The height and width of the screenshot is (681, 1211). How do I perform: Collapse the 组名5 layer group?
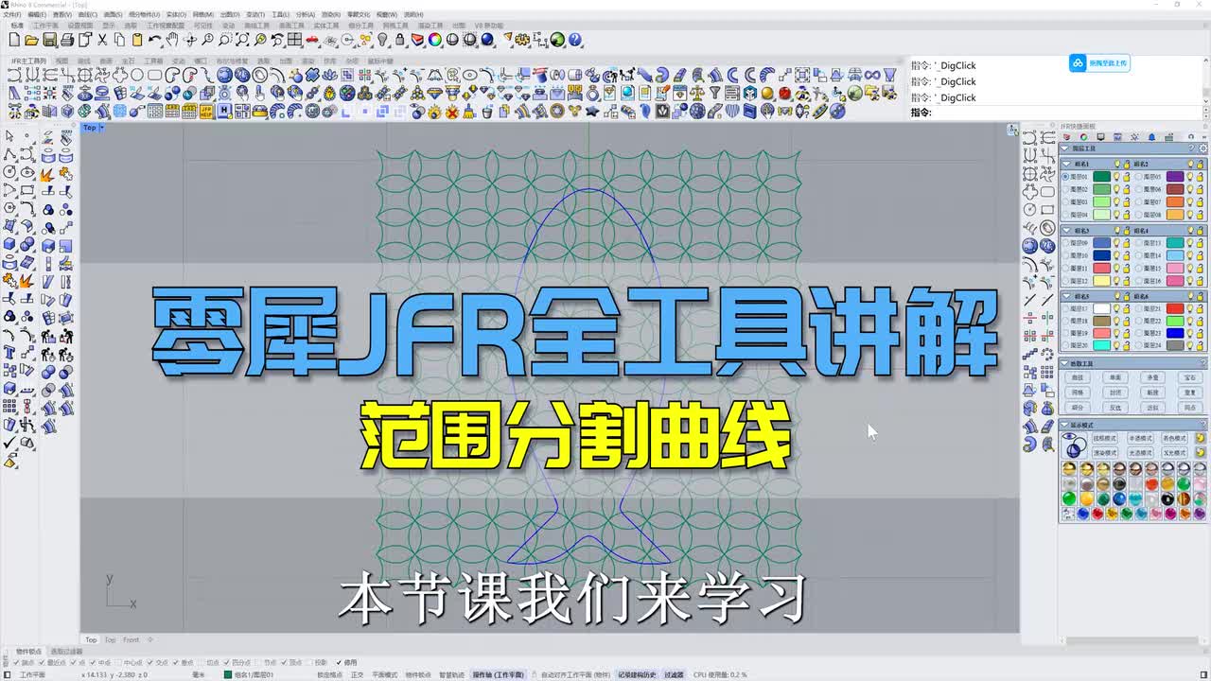click(x=1066, y=296)
